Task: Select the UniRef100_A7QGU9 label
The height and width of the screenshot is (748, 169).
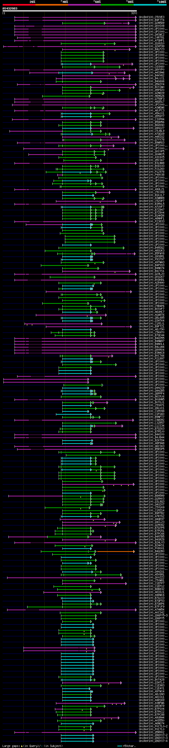Action: click(x=152, y=134)
